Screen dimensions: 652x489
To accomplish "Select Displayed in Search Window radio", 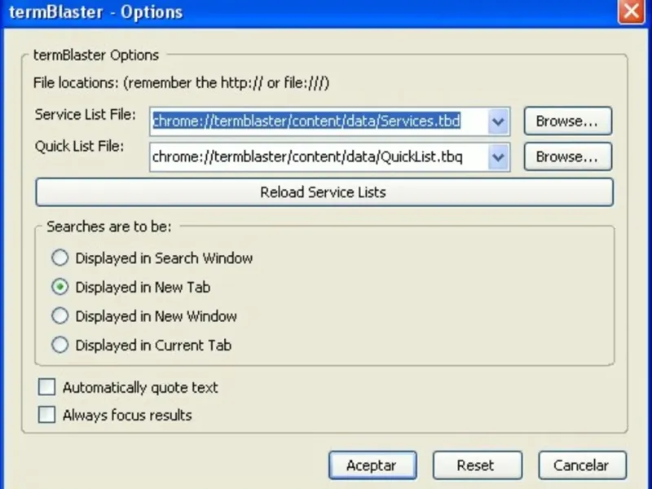I will pyautogui.click(x=59, y=258).
